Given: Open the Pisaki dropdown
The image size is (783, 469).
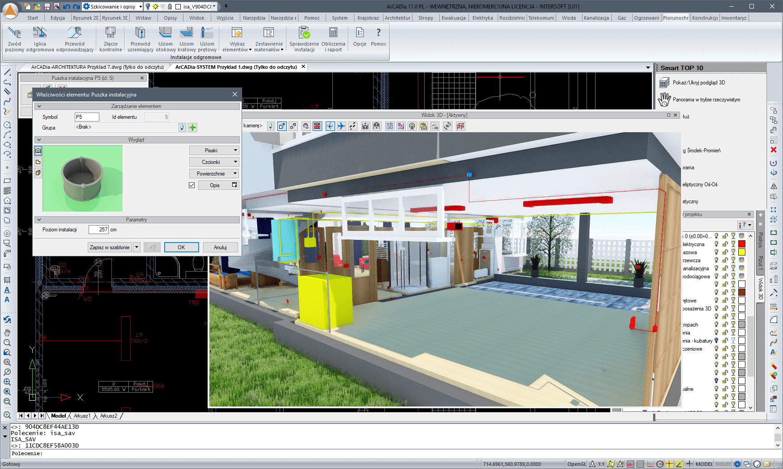Looking at the screenshot, I should click(x=214, y=151).
